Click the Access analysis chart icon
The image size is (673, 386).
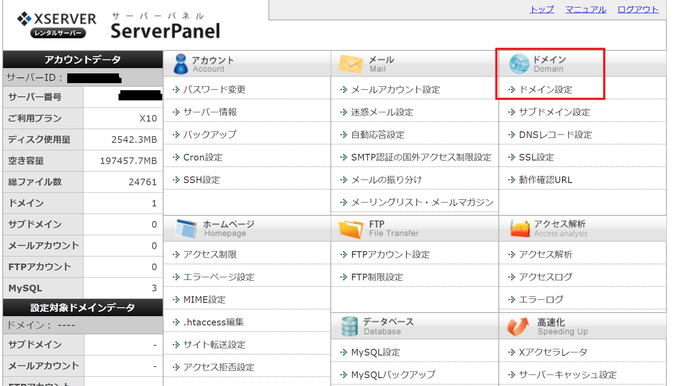520,229
